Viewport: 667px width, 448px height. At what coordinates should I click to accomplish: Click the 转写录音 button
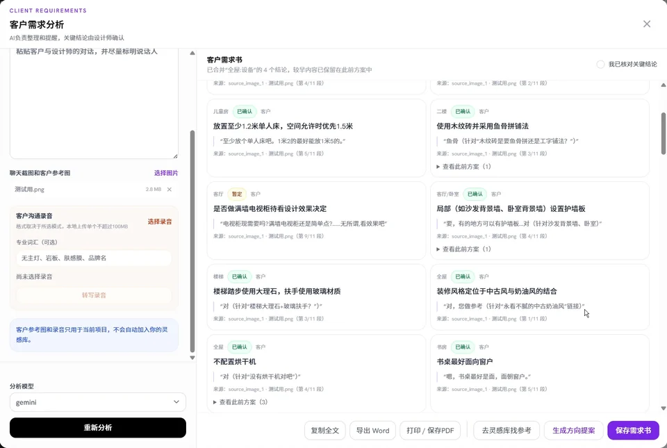[x=94, y=295]
